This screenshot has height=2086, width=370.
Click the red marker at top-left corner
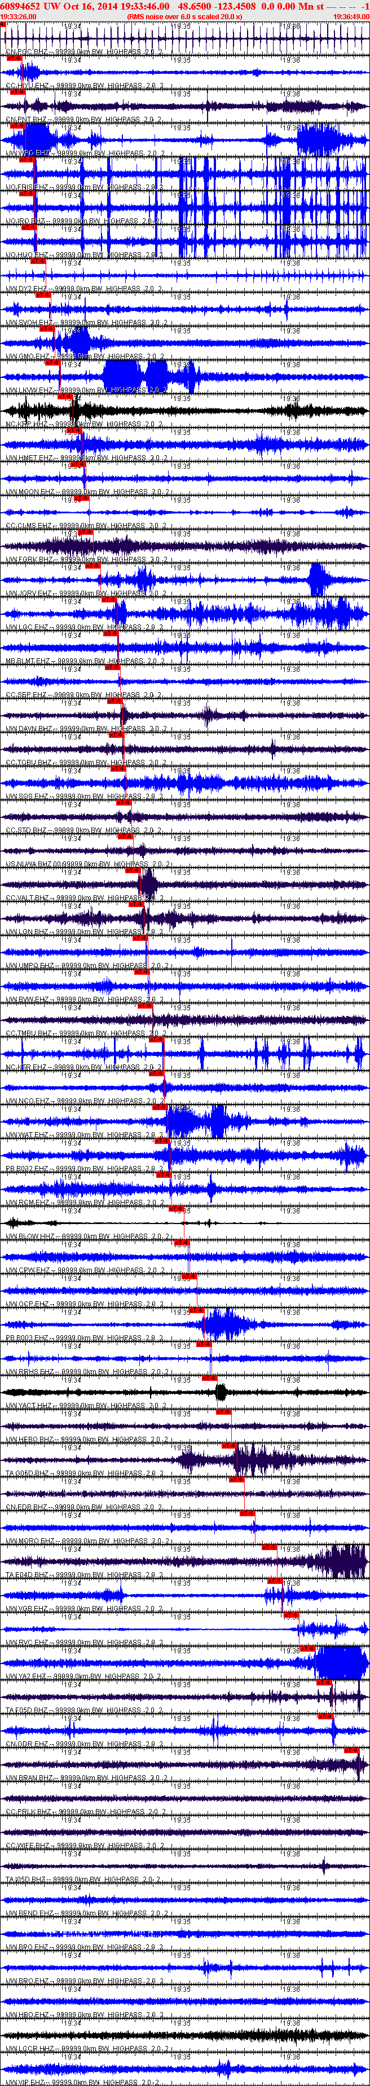coord(3,24)
